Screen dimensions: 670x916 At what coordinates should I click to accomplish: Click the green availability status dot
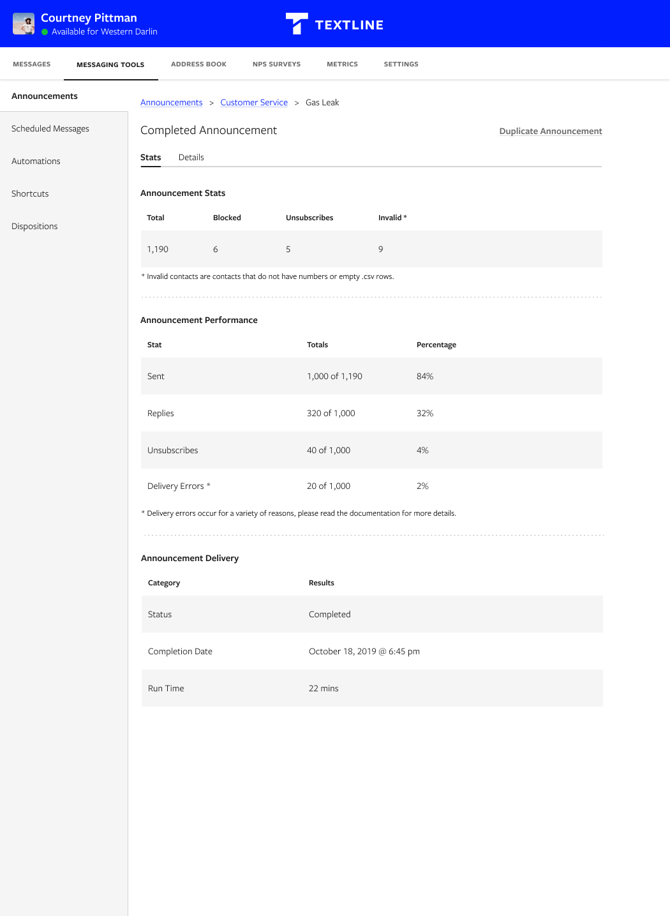coord(45,32)
